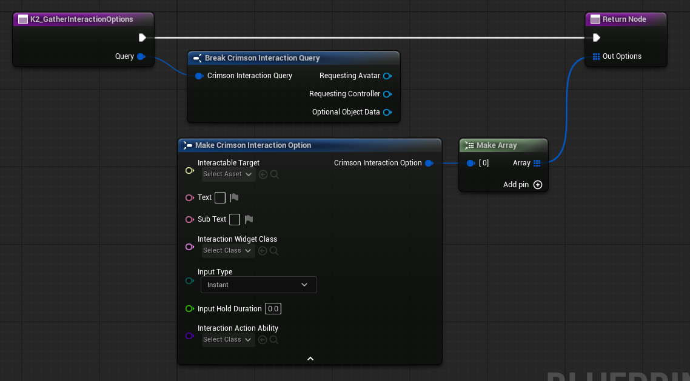Browse Interaction Action Ability with magnifier icon
Screen dimensions: 690x381
(273, 340)
